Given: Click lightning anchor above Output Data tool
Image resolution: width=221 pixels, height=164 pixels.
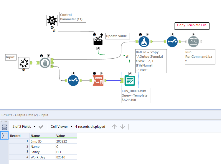Looking at the screenshot, I should (x=130, y=73).
